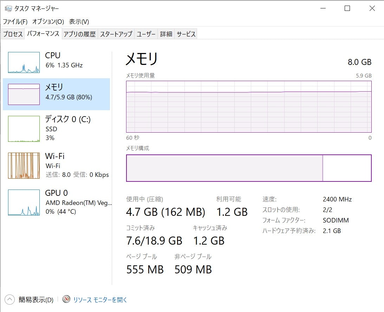Viewport: 384px width, 312px height.
Task: Open the アプリの履歴 tab
Action: (80, 34)
